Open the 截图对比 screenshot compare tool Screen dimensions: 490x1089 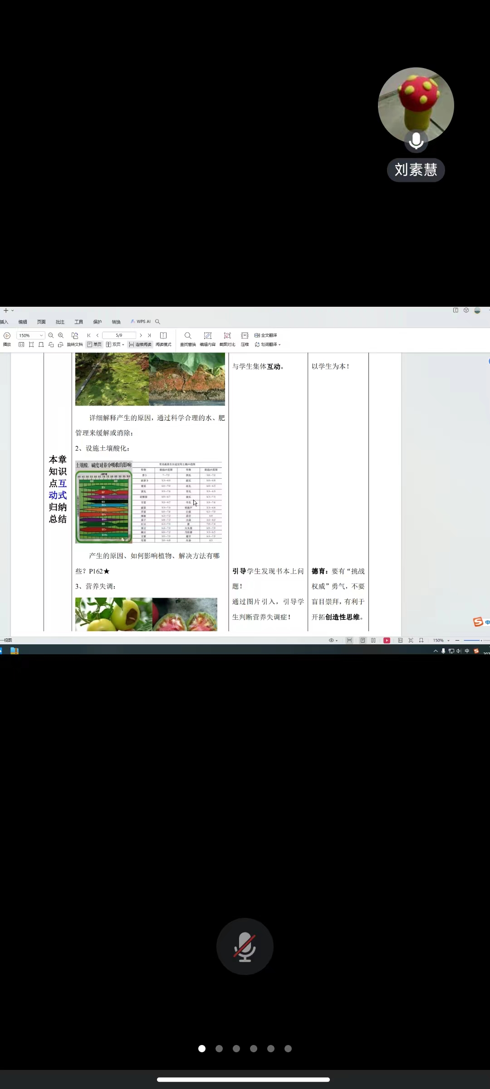[227, 336]
